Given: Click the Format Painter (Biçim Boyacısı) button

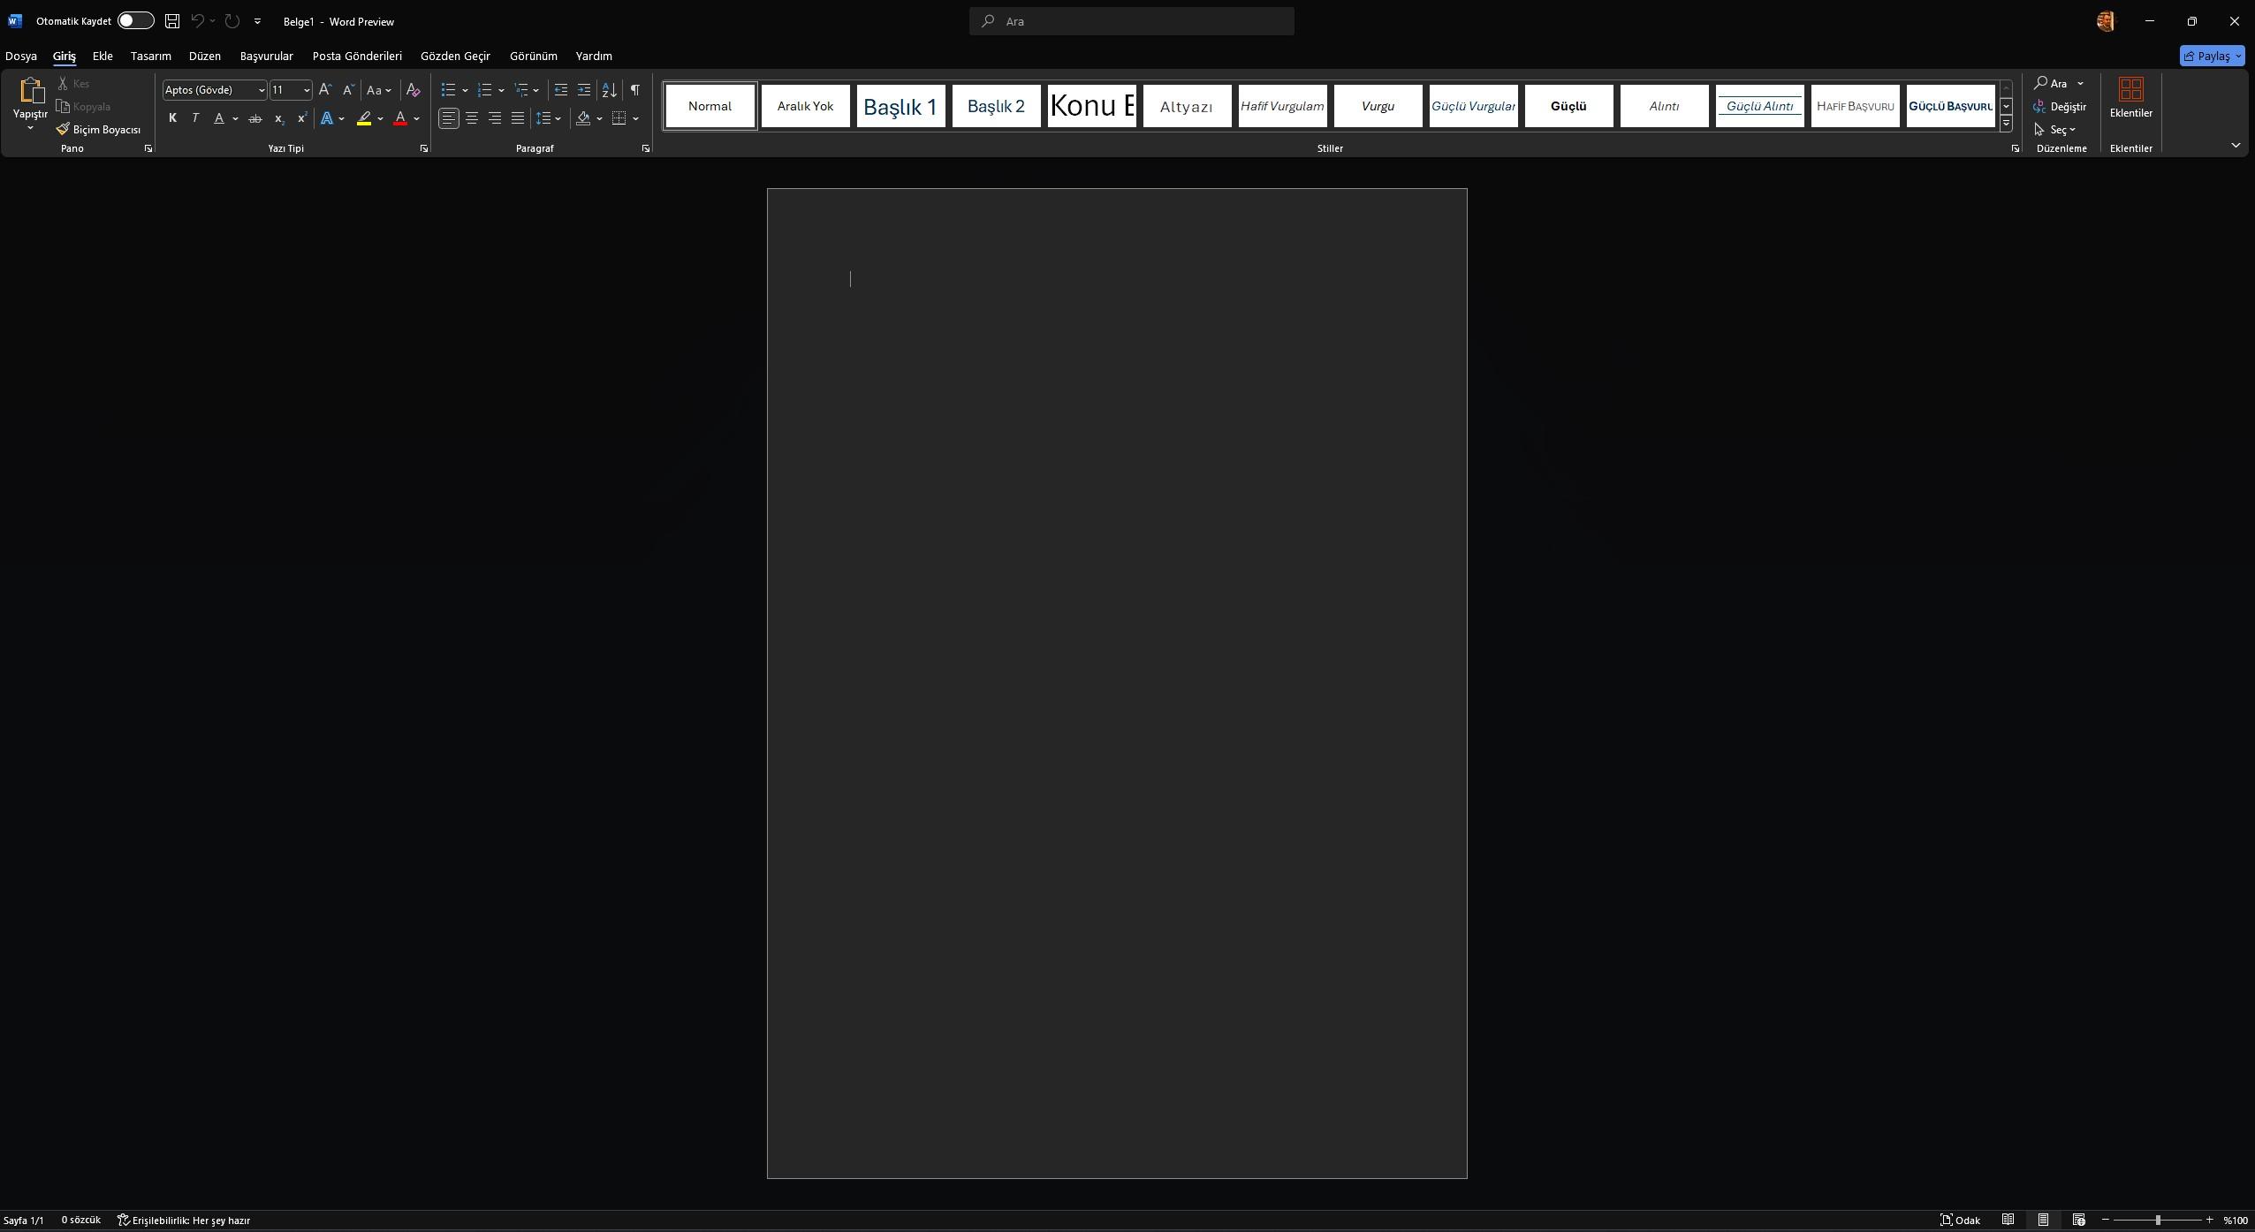Looking at the screenshot, I should pyautogui.click(x=98, y=130).
